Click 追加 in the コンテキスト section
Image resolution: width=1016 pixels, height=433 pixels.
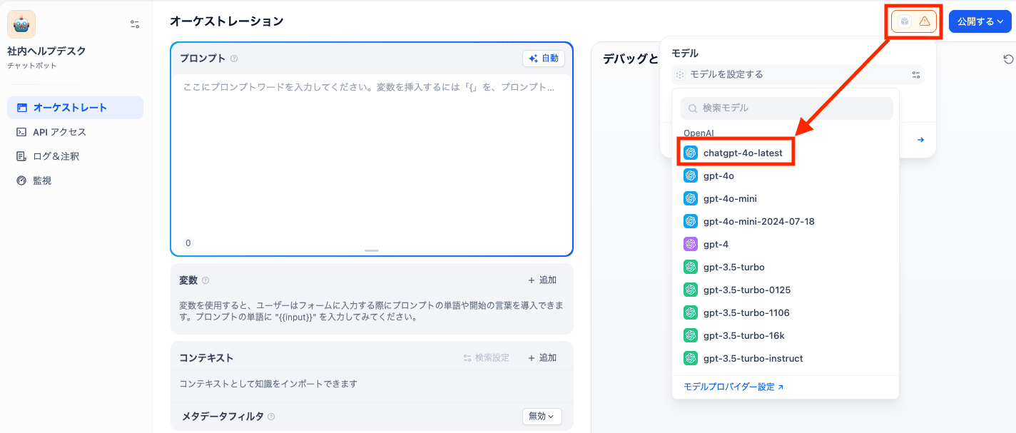coord(542,357)
